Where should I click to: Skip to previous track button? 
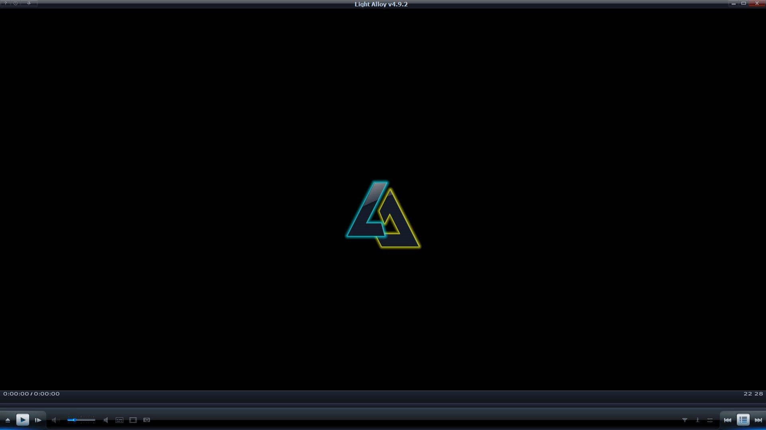click(727, 420)
